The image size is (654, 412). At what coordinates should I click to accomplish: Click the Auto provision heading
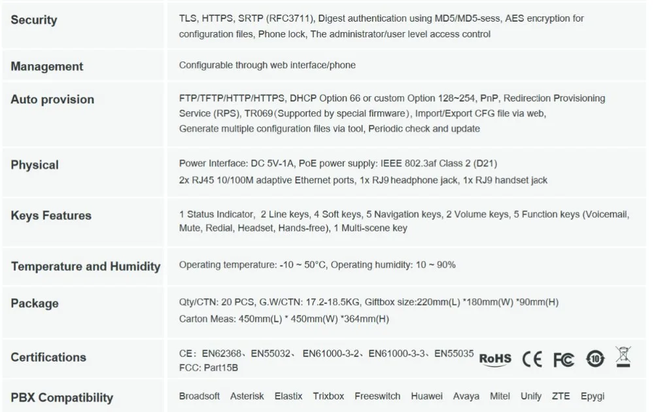point(52,99)
